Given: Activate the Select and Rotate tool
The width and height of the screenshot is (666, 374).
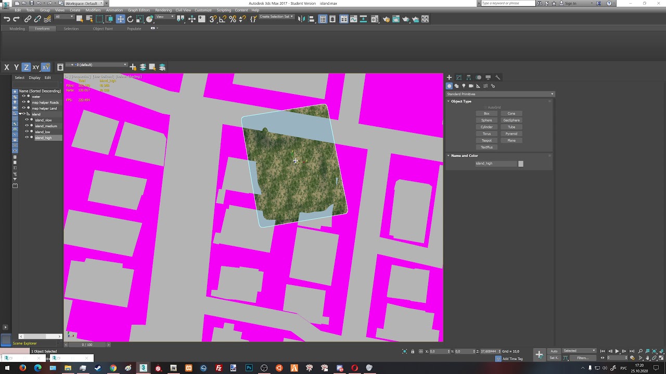Looking at the screenshot, I should coord(130,19).
